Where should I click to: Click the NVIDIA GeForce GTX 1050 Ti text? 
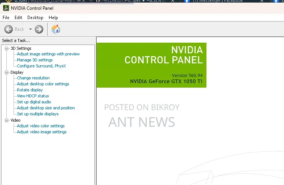click(166, 81)
